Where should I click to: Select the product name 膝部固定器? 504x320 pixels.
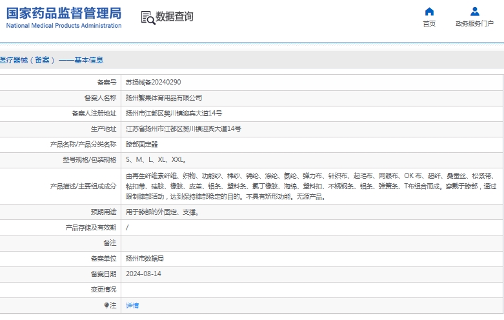pyautogui.click(x=142, y=145)
